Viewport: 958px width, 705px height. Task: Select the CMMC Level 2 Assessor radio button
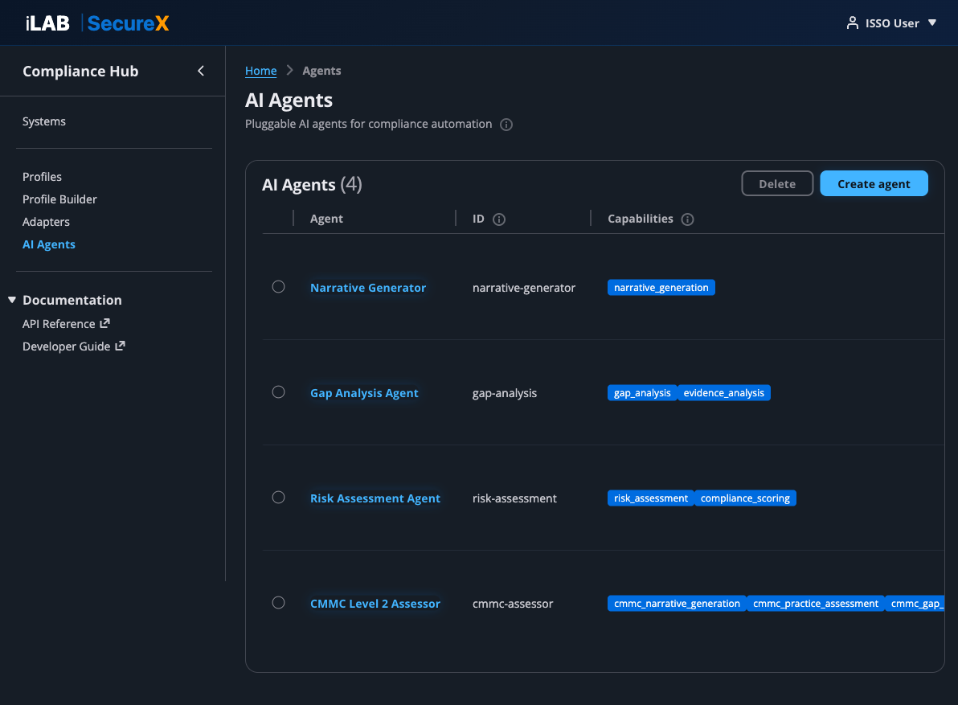click(x=279, y=603)
